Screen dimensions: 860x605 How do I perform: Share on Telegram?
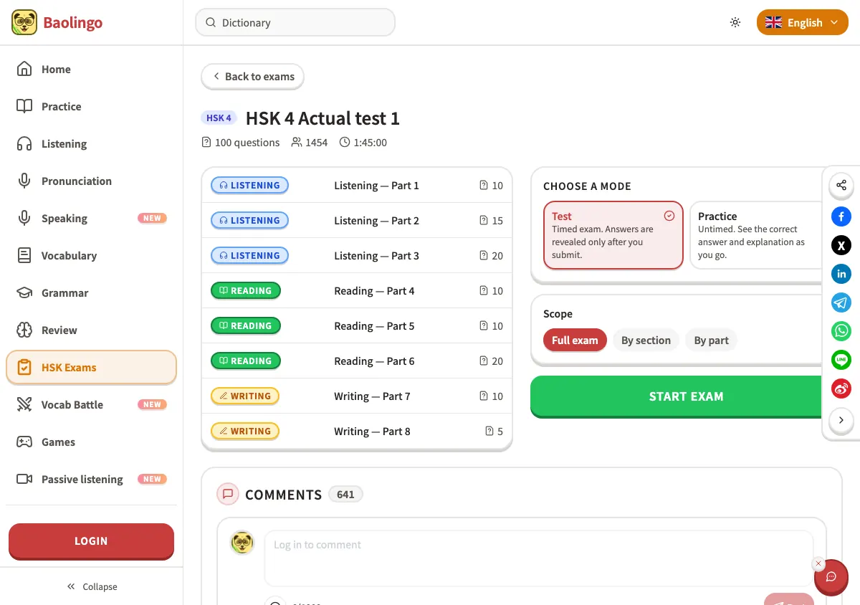pos(841,302)
